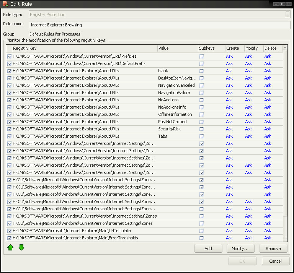
Task: Change Create action for NoAdd-ons row
Action: 229,100
